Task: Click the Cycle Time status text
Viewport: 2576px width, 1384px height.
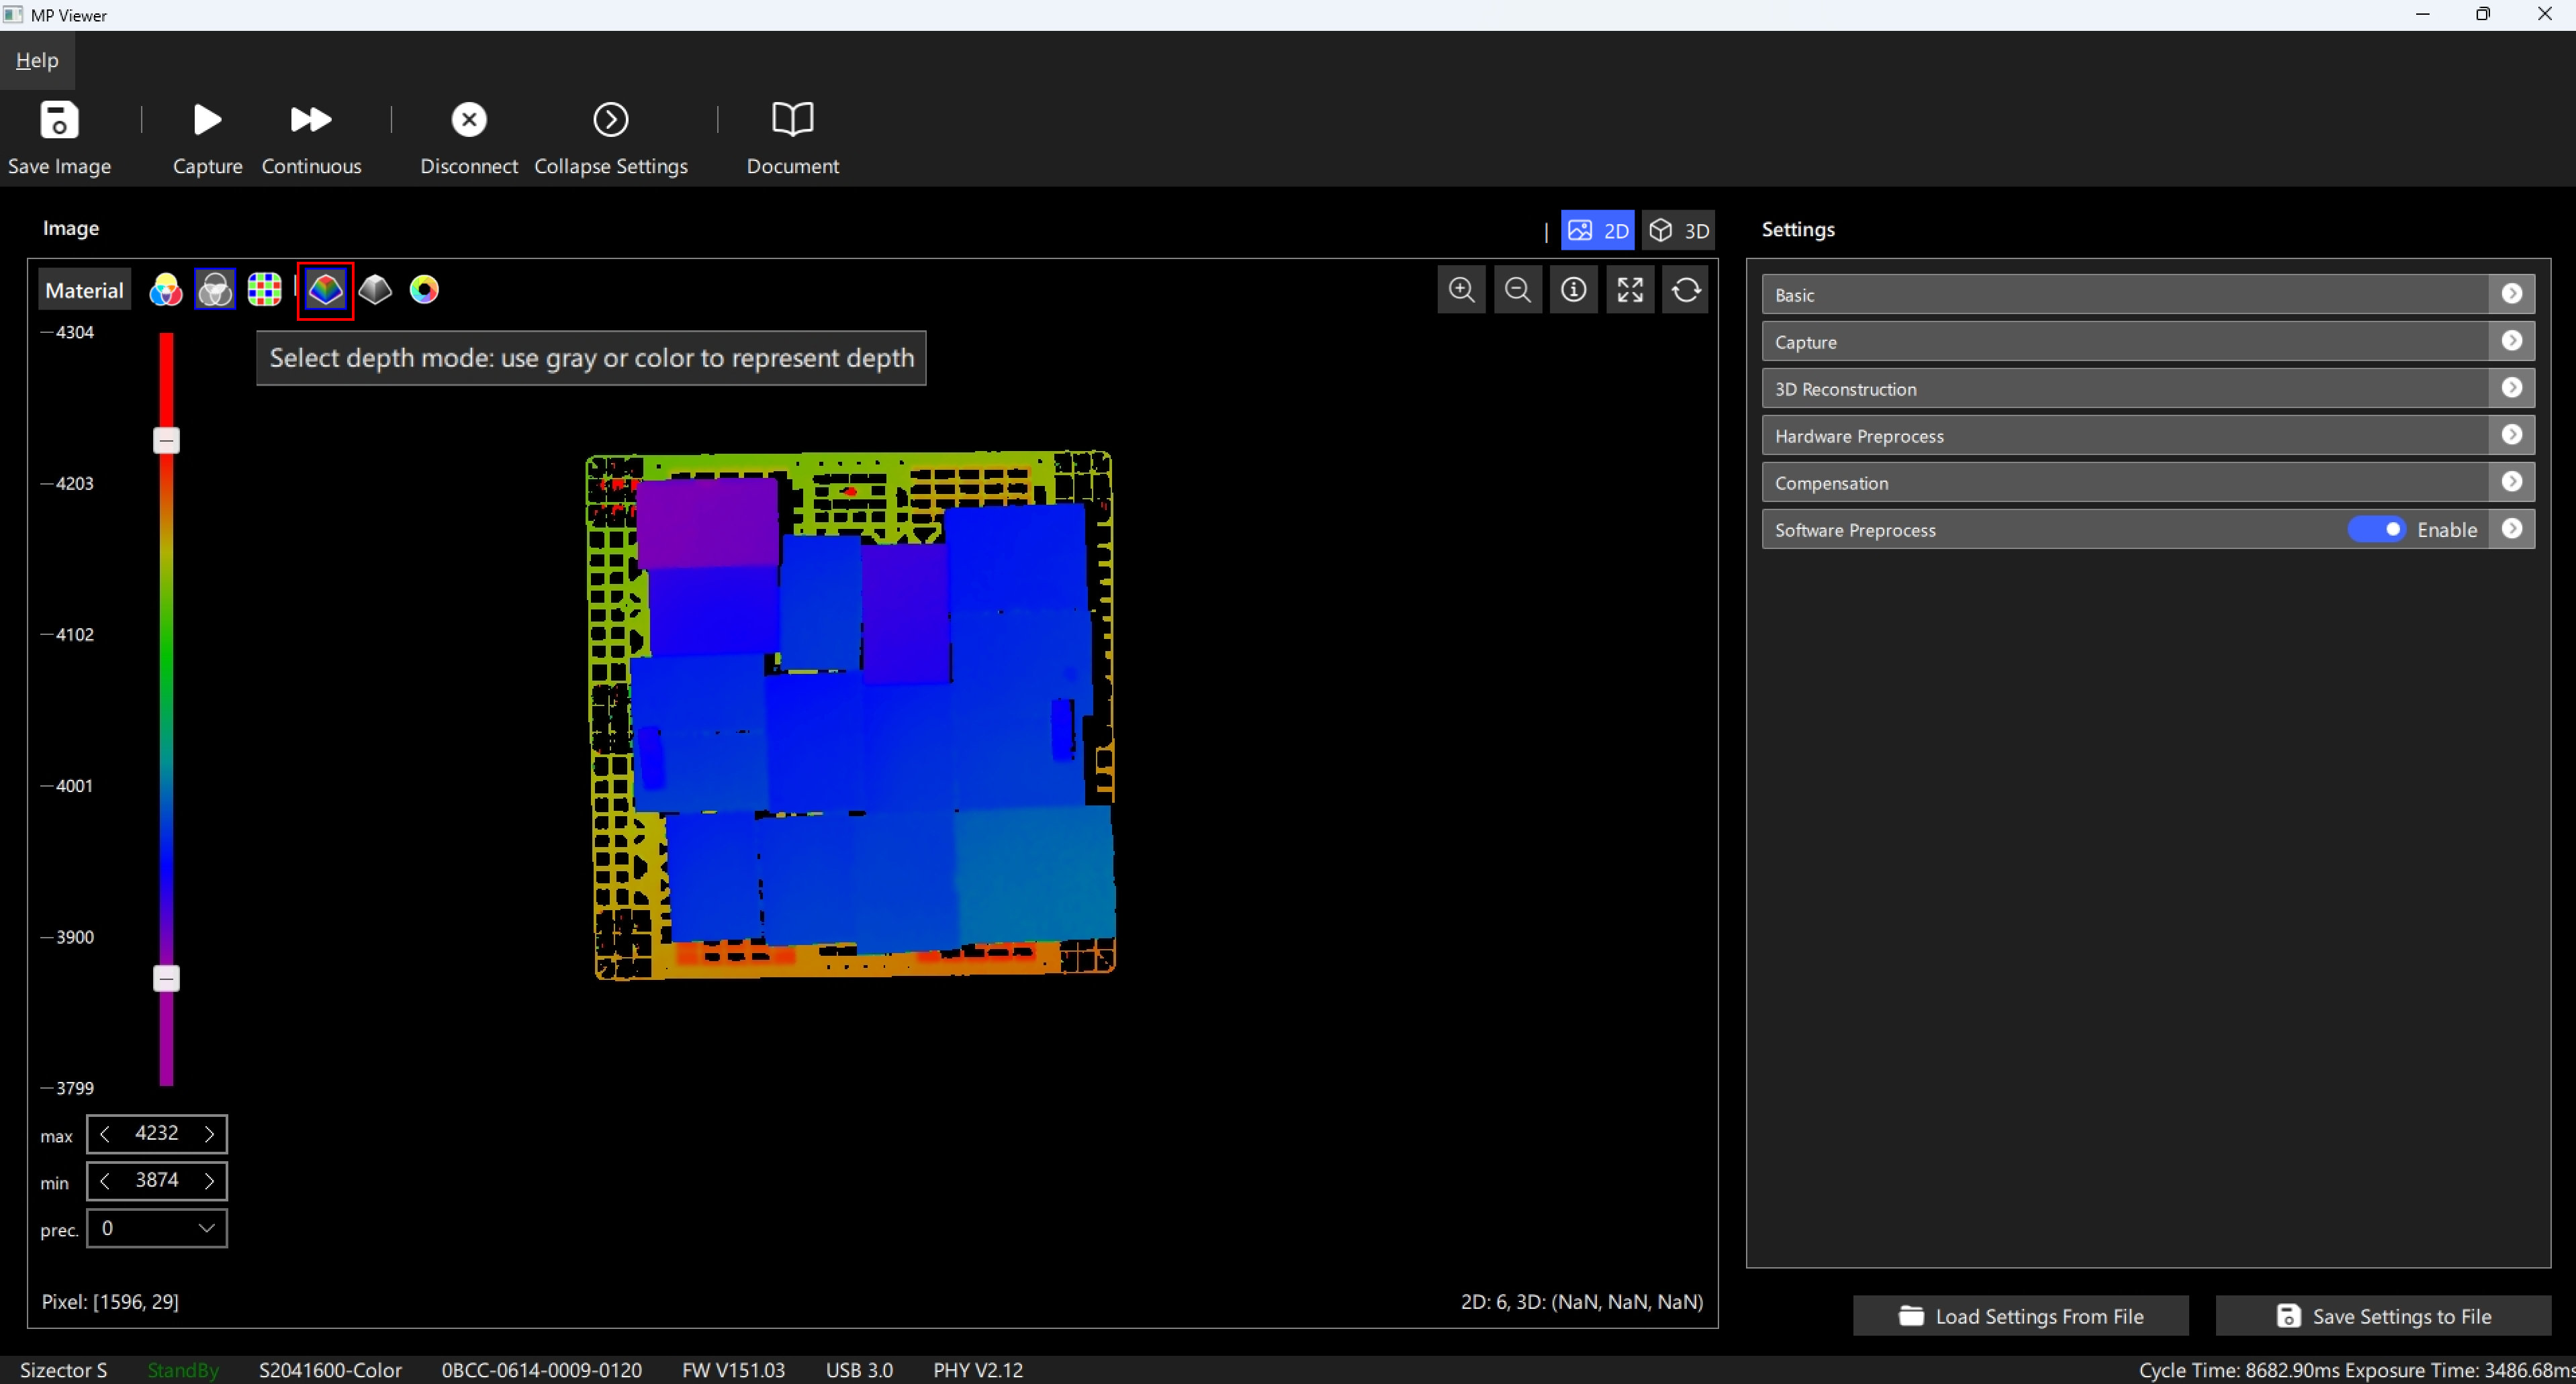Action: click(x=2239, y=1370)
